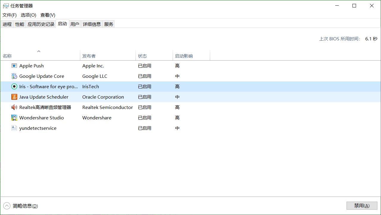
Task: Click the Google Update Core icon
Action: [14, 76]
